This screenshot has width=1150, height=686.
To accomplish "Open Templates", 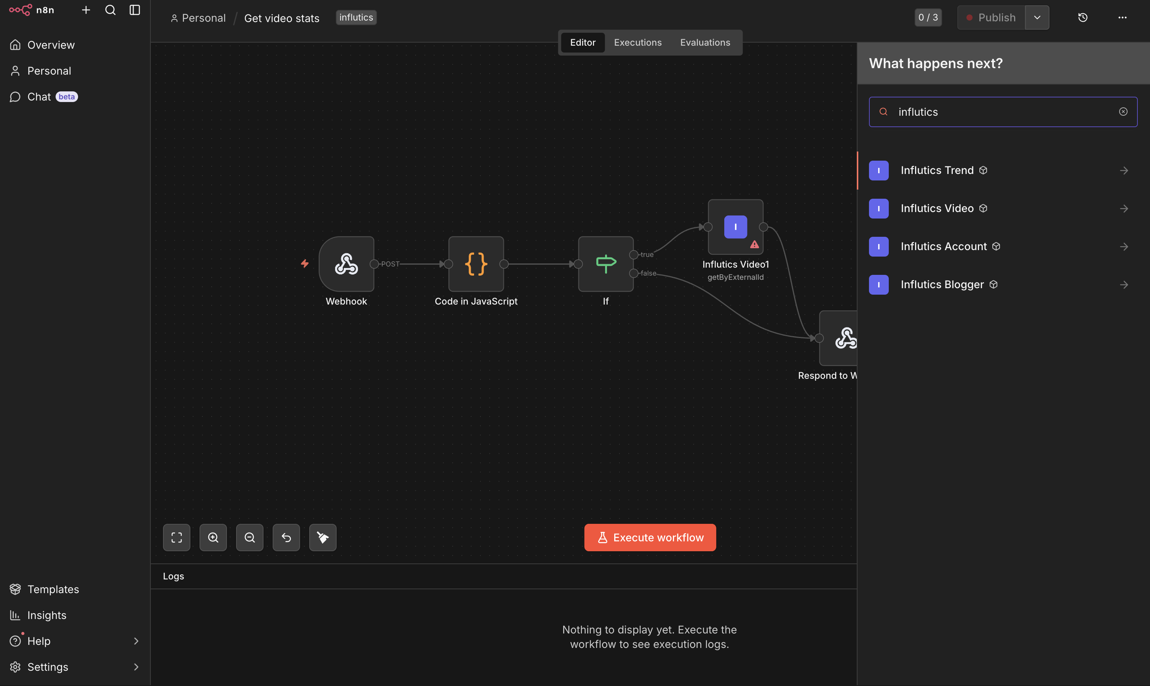I will click(75, 589).
